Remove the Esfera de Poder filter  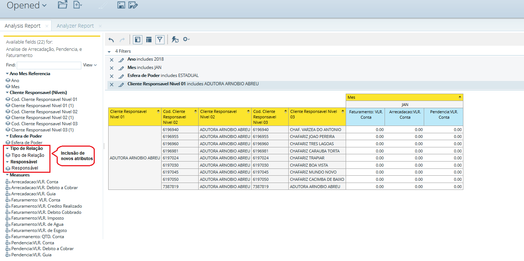[x=112, y=76]
